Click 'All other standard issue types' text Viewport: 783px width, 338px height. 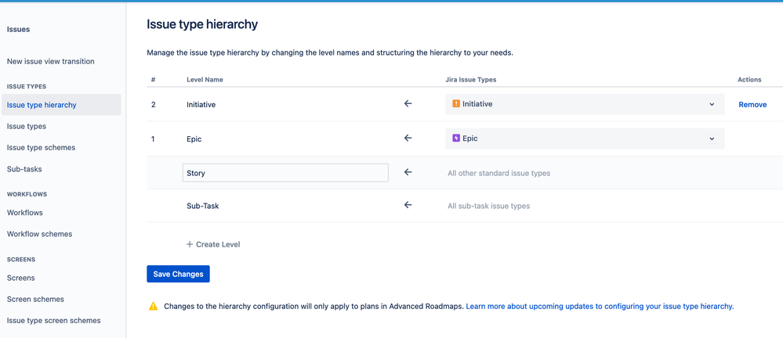498,174
